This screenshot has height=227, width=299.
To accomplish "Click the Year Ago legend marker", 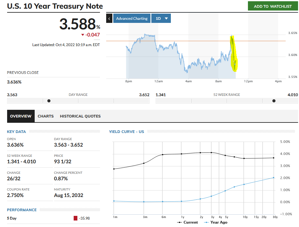I will [206, 222].
